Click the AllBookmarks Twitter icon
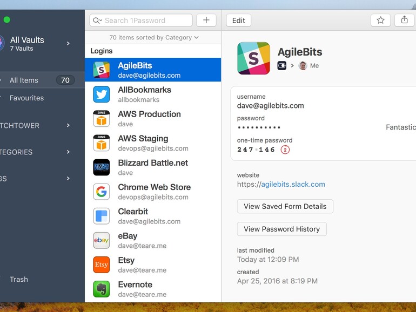Viewport: 416px width, 312px height. [102, 94]
